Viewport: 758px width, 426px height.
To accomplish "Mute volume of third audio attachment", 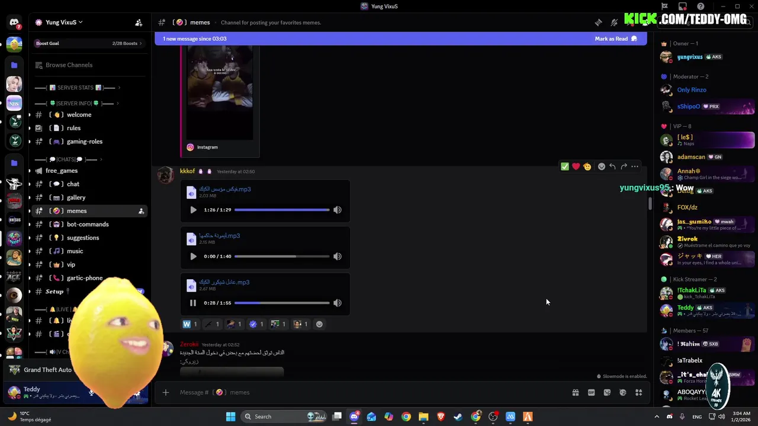I will pyautogui.click(x=338, y=303).
